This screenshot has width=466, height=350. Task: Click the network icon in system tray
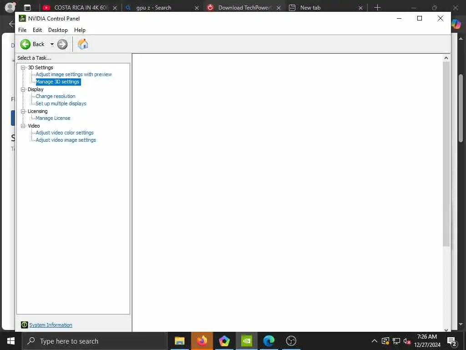click(x=396, y=341)
